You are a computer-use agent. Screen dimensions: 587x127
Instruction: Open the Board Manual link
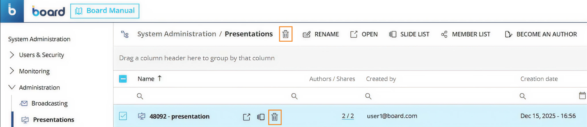(x=105, y=11)
